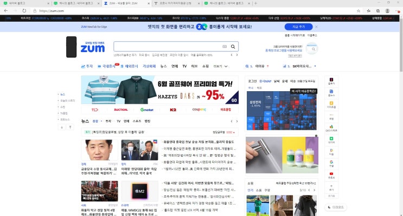
Task: Click the 11번가 shopping logo
Action: click(x=94, y=110)
